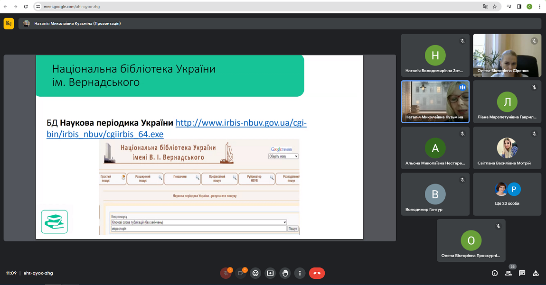Select the Розподілений пошук tab on slide
The width and height of the screenshot is (546, 285).
tap(288, 178)
